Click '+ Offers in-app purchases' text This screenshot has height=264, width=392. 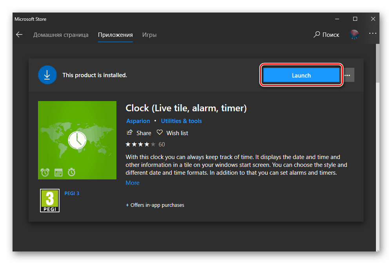155,205
